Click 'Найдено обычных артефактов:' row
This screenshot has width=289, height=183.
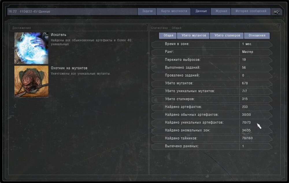click(212, 115)
